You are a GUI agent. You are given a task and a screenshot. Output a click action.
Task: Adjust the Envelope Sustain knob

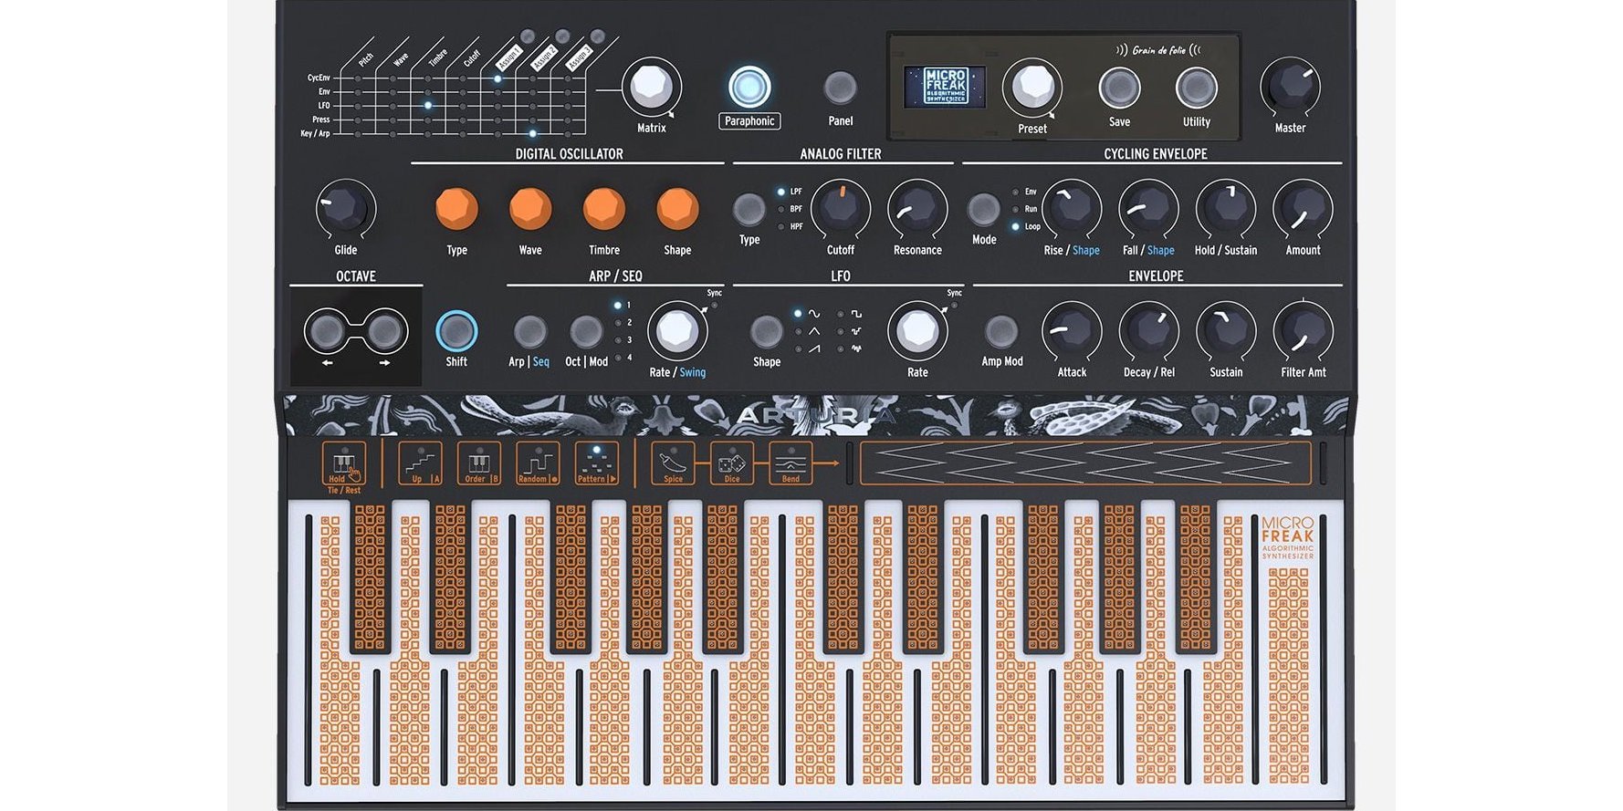1226,331
